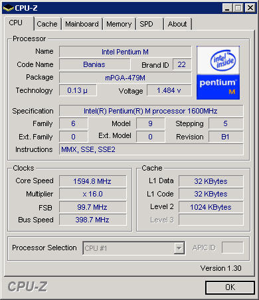Screen dimensions: 259x300
Task: Click the APIC ID field
Action: coord(232,248)
